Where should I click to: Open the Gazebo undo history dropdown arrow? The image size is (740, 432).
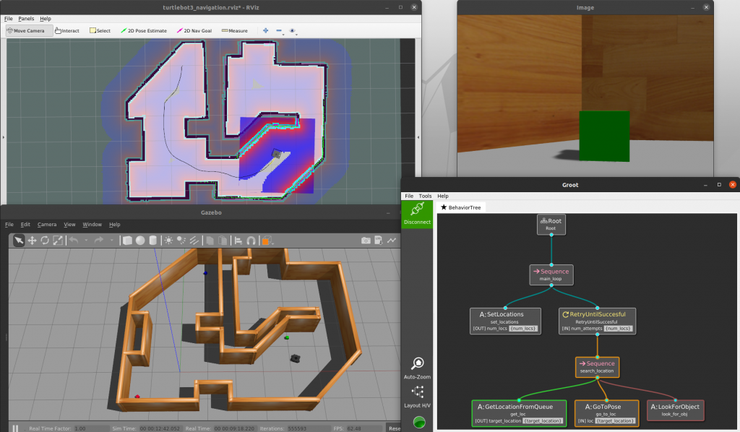pos(86,241)
